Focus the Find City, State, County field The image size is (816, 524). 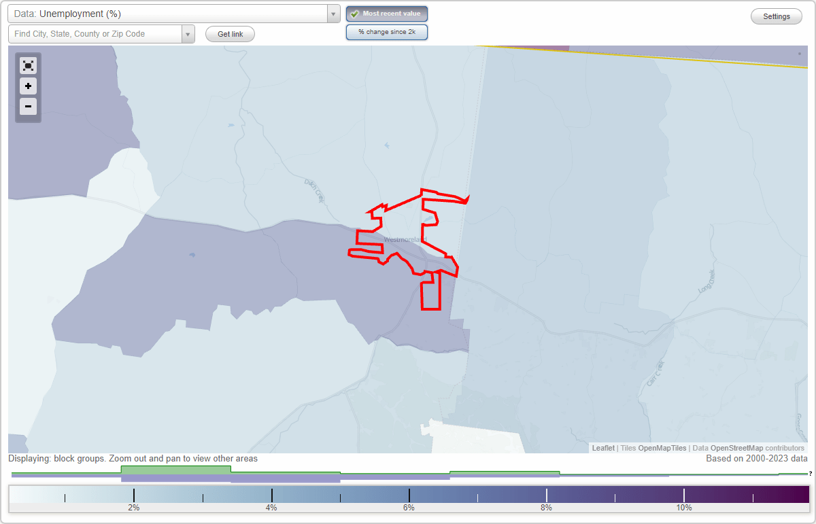click(95, 34)
